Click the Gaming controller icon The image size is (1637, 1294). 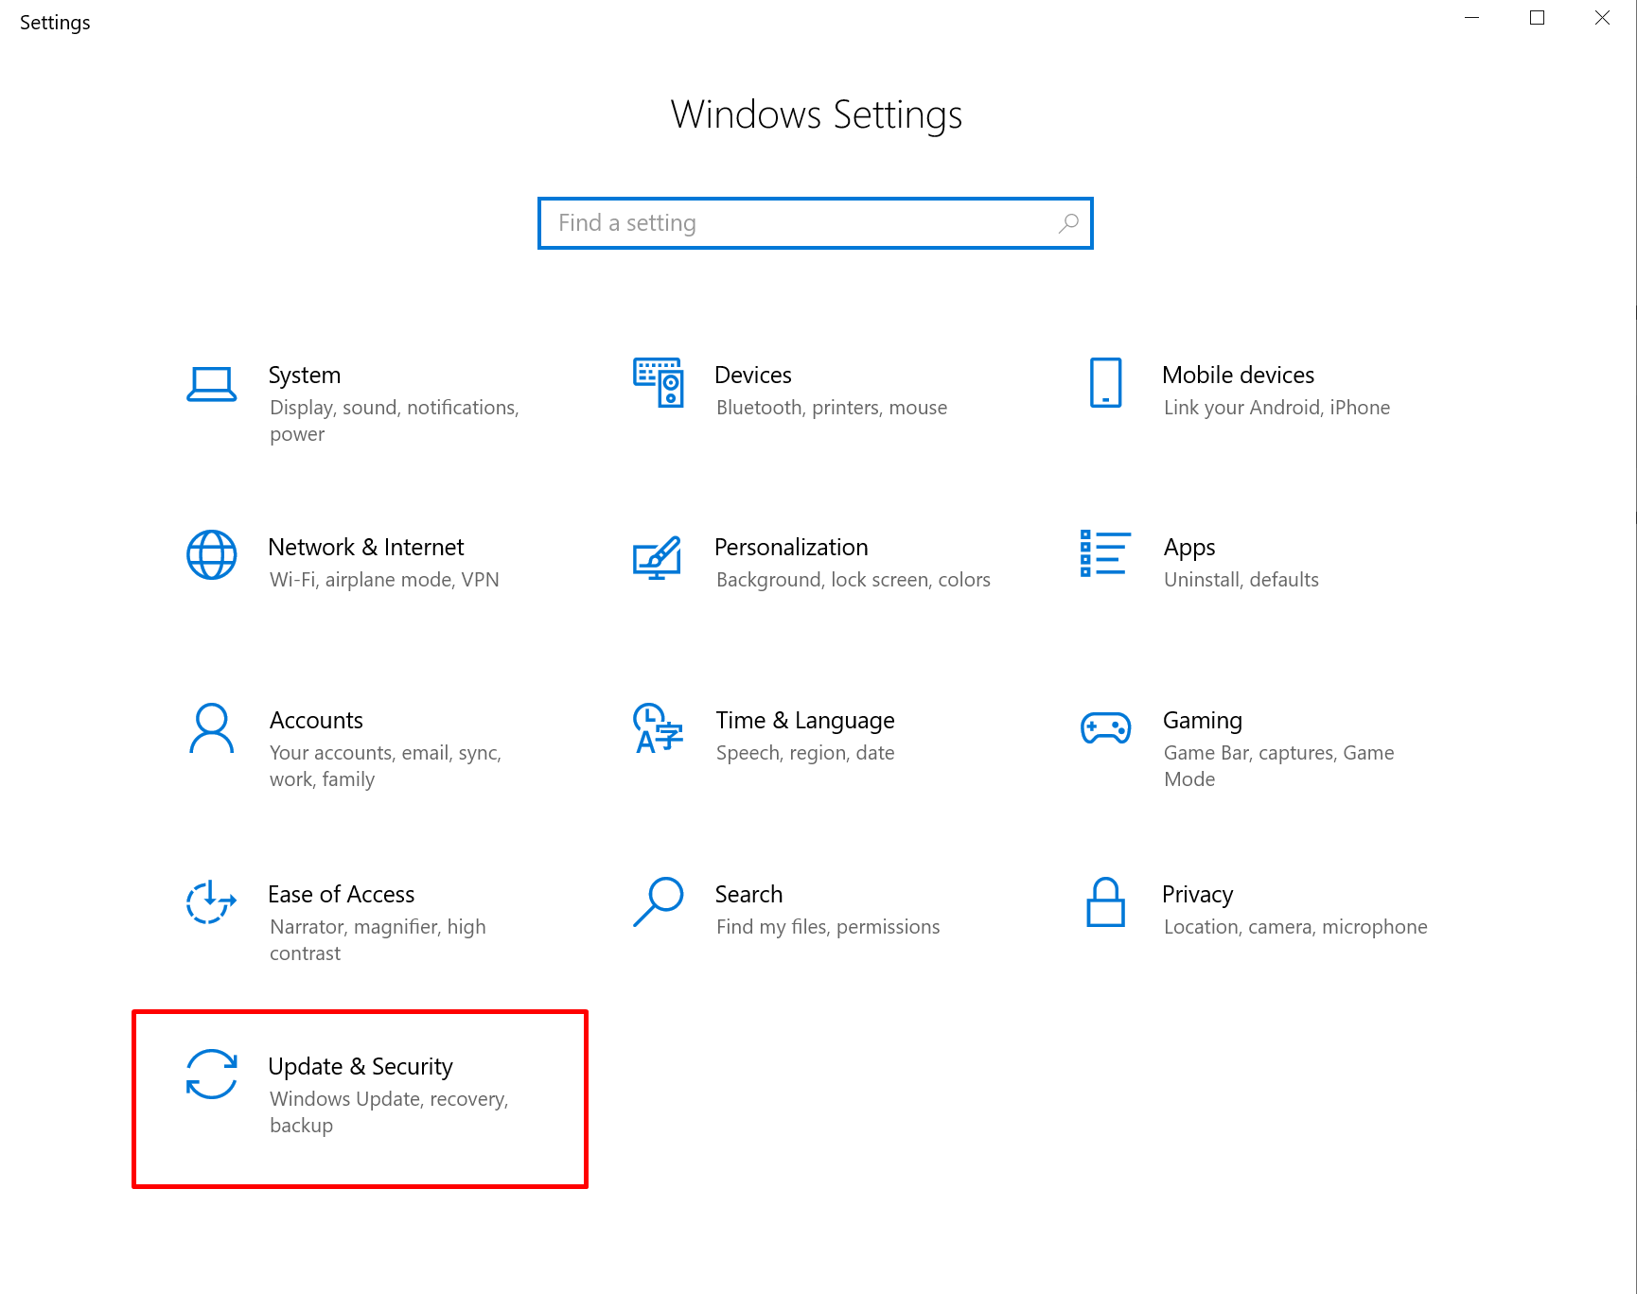1105,728
